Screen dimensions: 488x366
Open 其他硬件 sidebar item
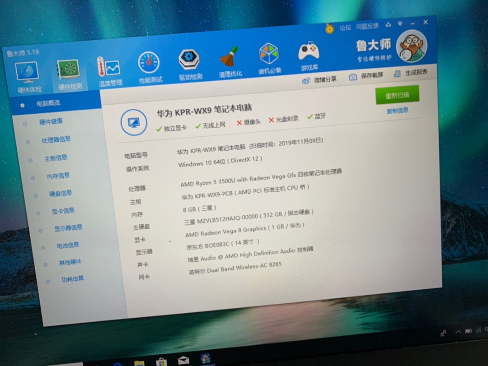tap(70, 262)
